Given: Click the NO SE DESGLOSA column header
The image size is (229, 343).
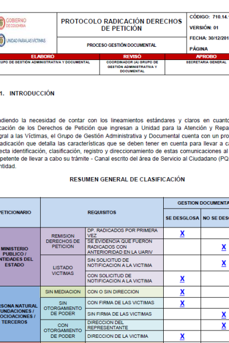Looking at the screenshot, I should 215,218.
